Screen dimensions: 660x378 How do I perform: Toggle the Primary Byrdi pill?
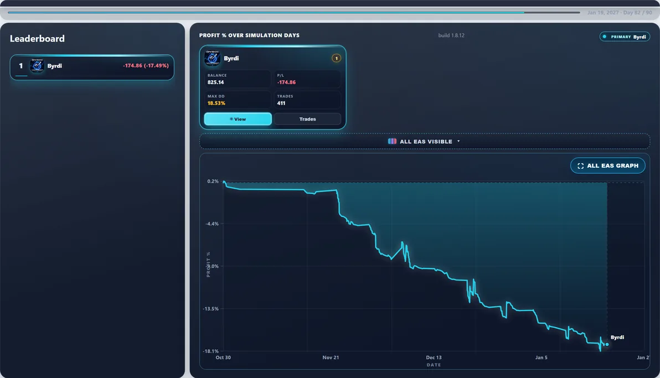click(625, 37)
